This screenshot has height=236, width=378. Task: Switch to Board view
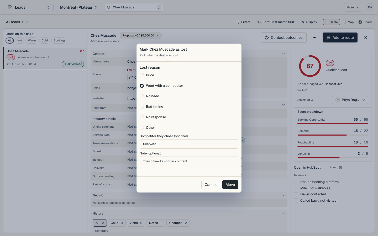coord(365,22)
